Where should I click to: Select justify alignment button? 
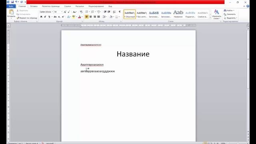point(99,17)
